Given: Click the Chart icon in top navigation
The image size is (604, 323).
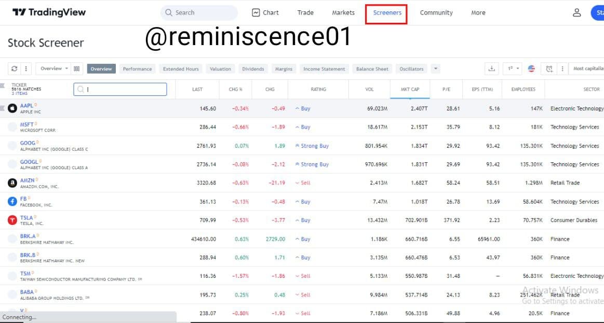Looking at the screenshot, I should pyautogui.click(x=256, y=12).
